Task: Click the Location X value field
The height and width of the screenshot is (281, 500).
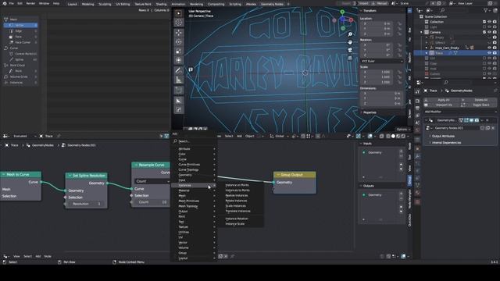Action: point(377,23)
